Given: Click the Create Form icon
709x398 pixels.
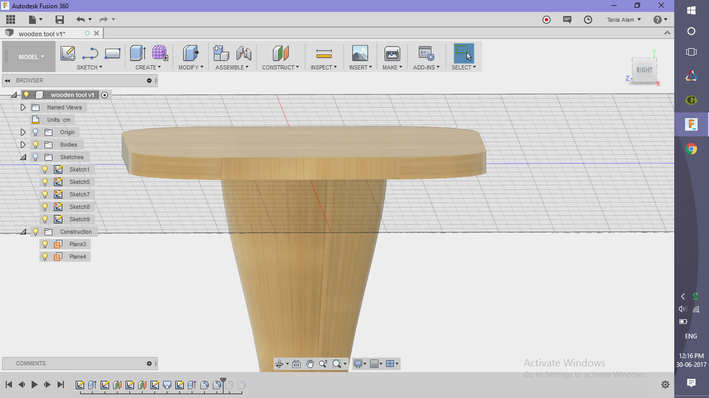Looking at the screenshot, I should (x=160, y=53).
